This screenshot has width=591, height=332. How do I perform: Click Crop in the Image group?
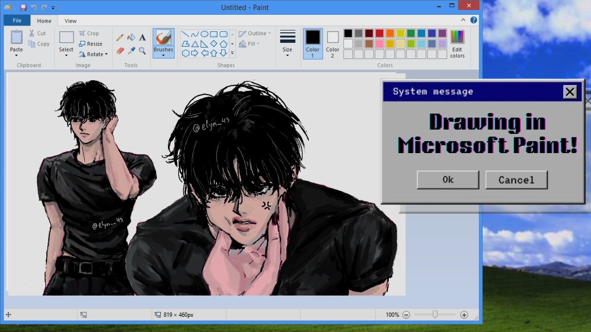[x=89, y=33]
